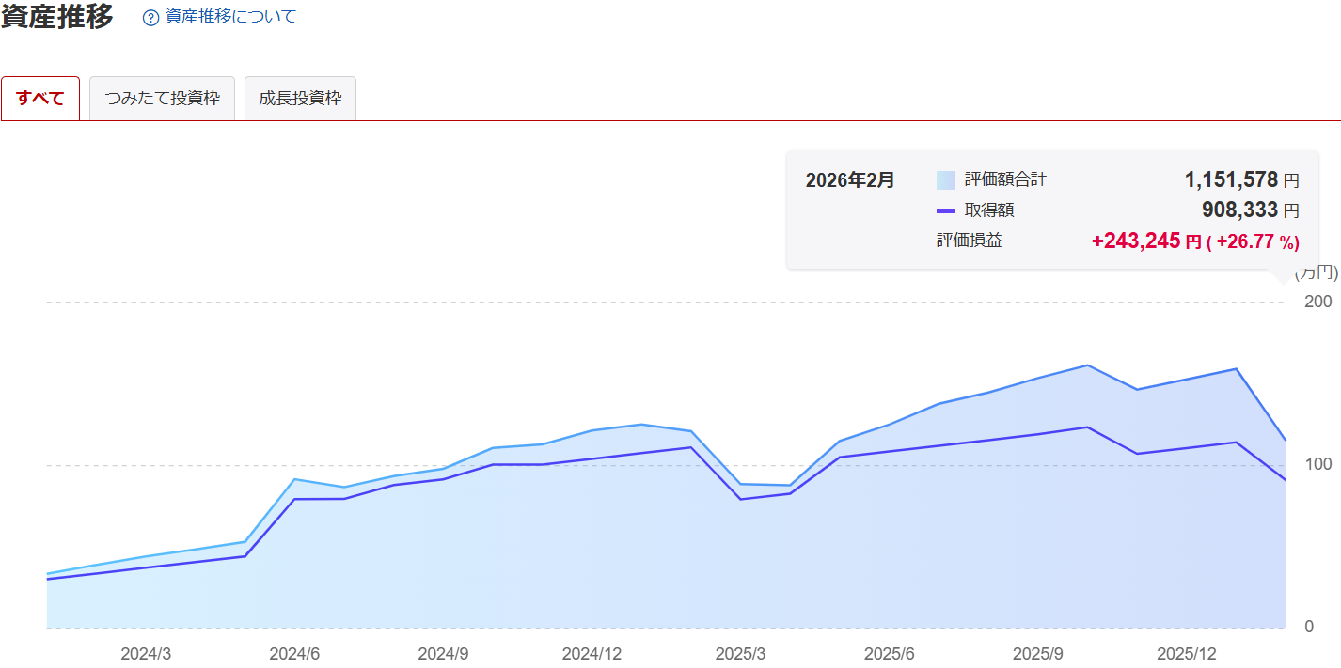This screenshot has width=1341, height=668.
Task: Switch to the つみたて投資枠 tab
Action: [x=162, y=99]
